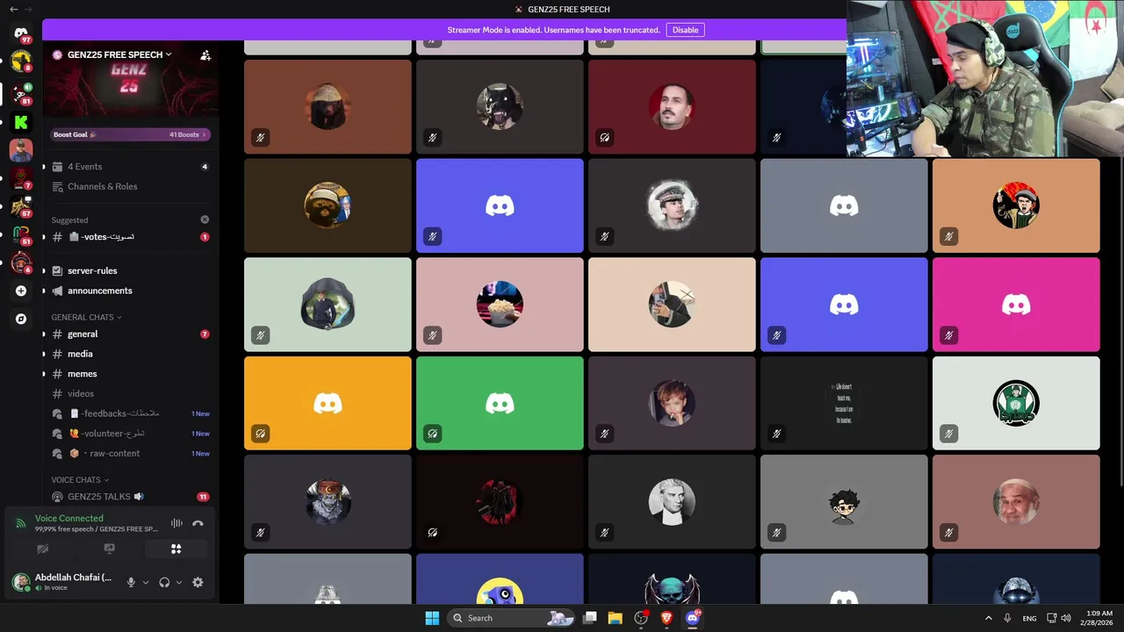Turn on camera in voice panel
The width and height of the screenshot is (1124, 632).
(42, 549)
